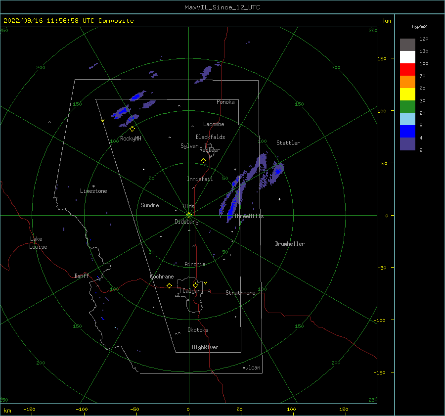
Task: Click the ThreeHills map label
Action: tap(249, 216)
